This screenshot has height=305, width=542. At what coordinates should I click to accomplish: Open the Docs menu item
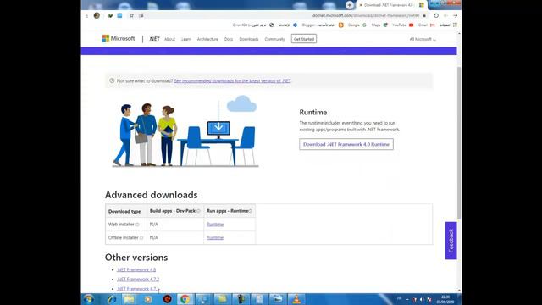[229, 39]
